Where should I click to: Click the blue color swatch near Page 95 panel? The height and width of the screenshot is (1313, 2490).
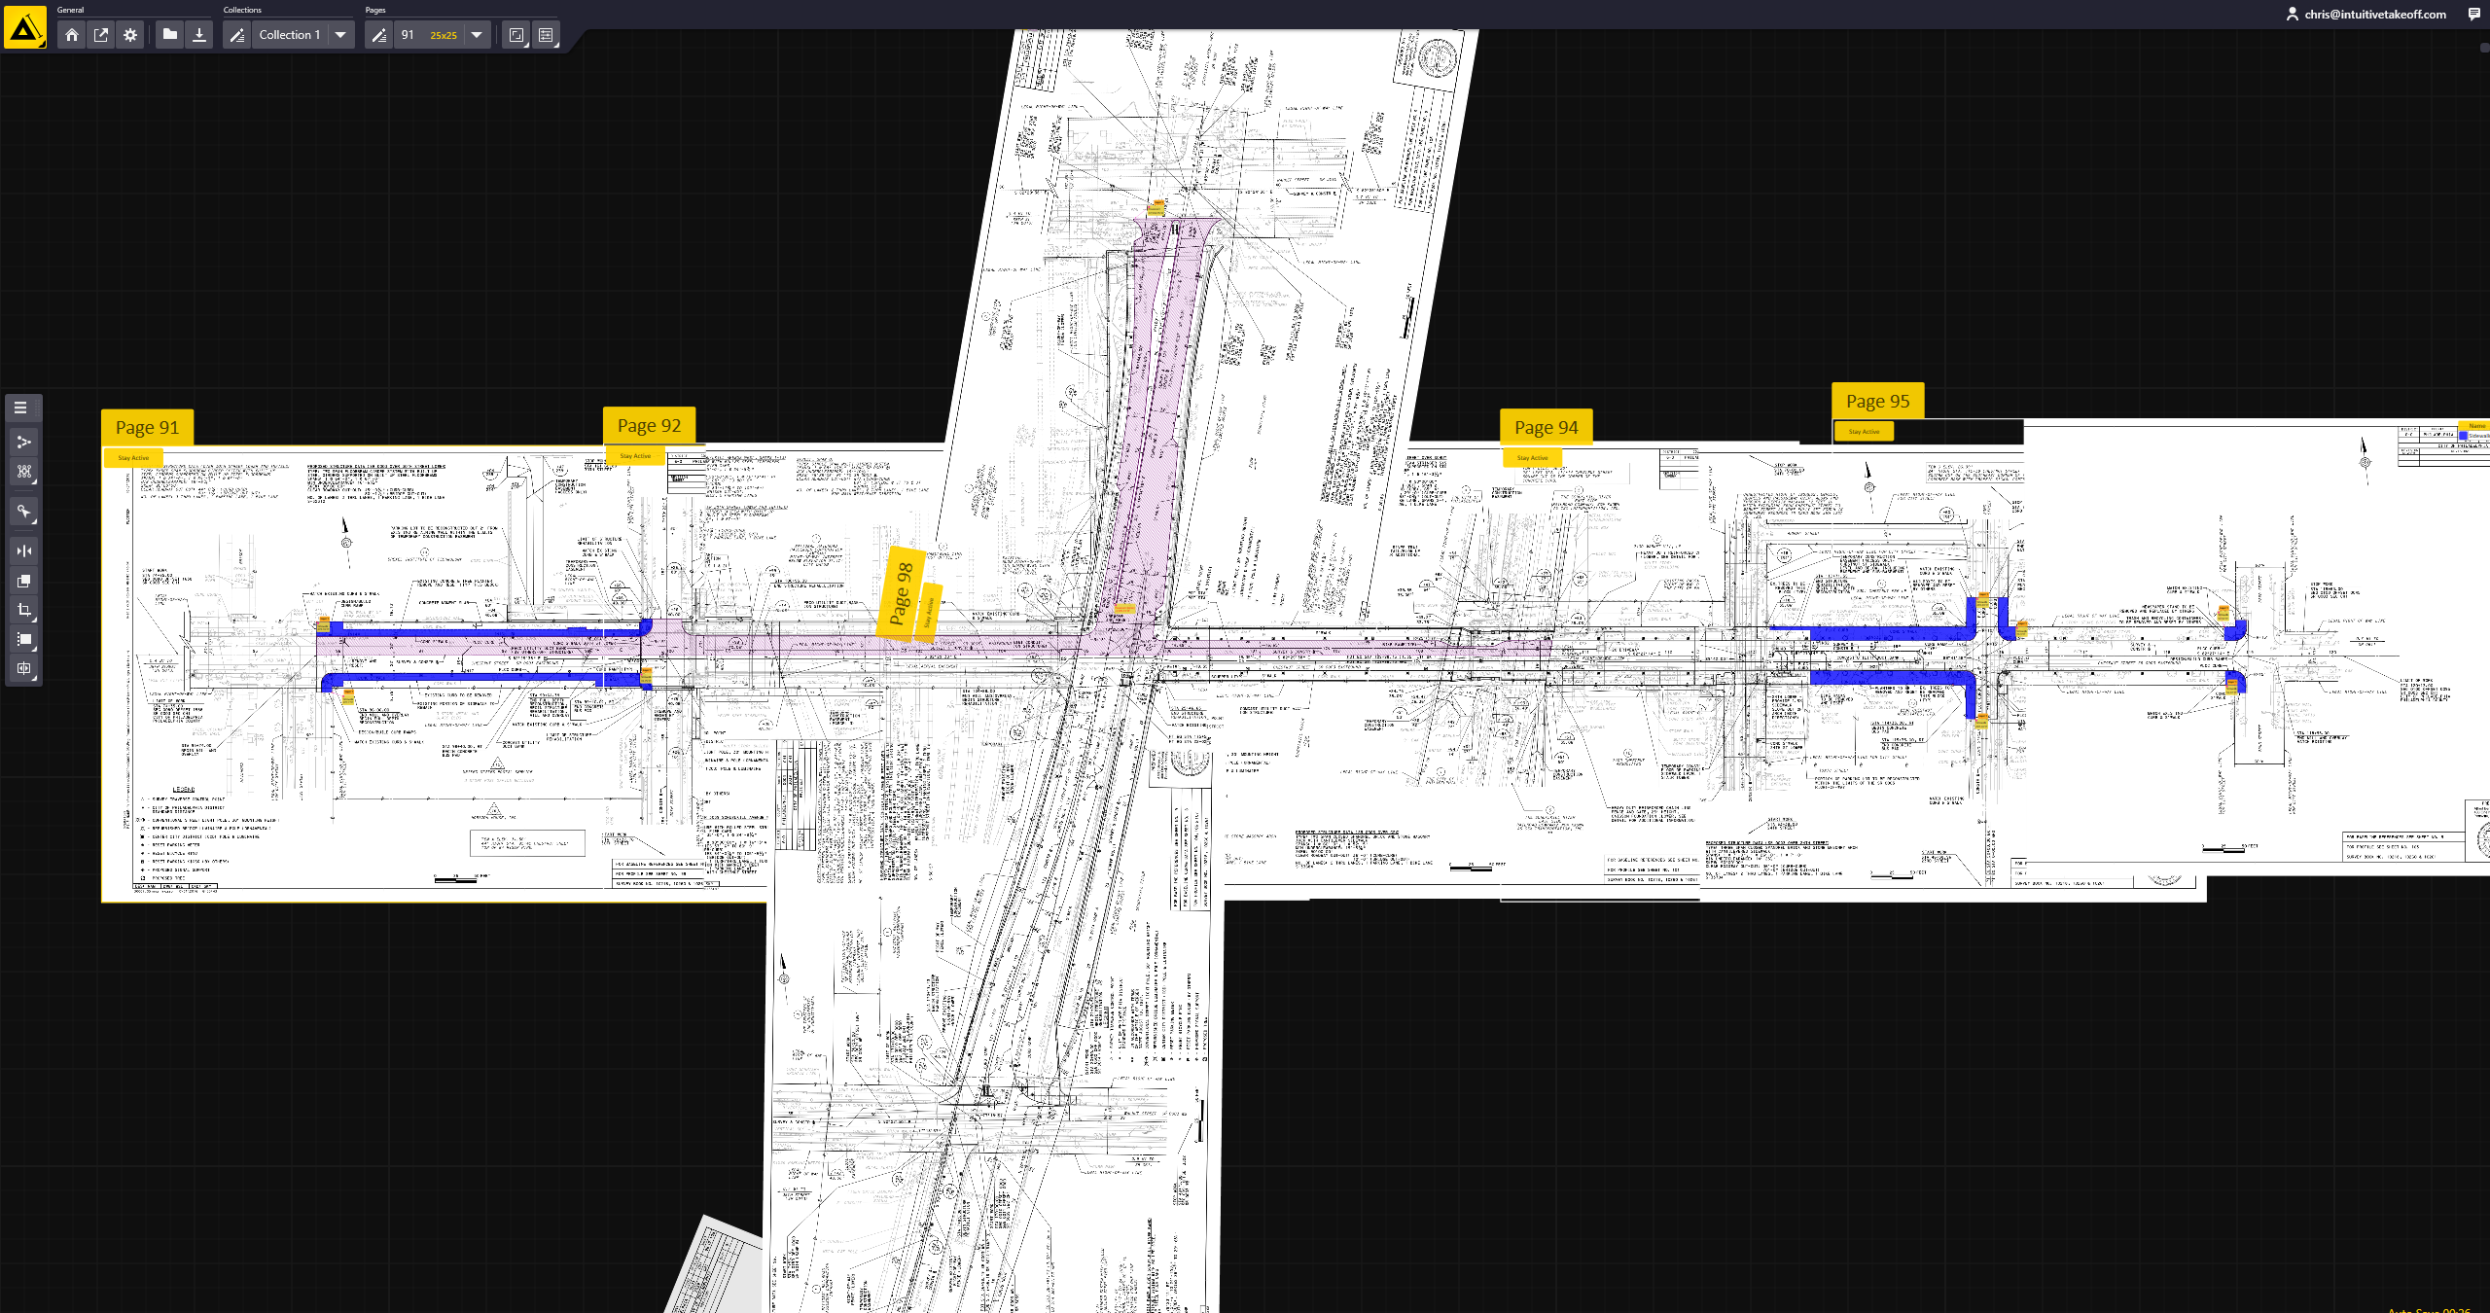[2464, 436]
